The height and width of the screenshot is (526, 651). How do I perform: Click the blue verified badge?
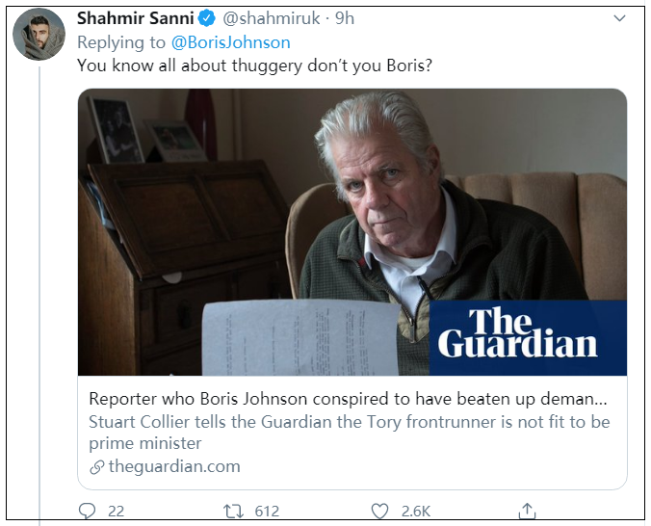tap(207, 18)
